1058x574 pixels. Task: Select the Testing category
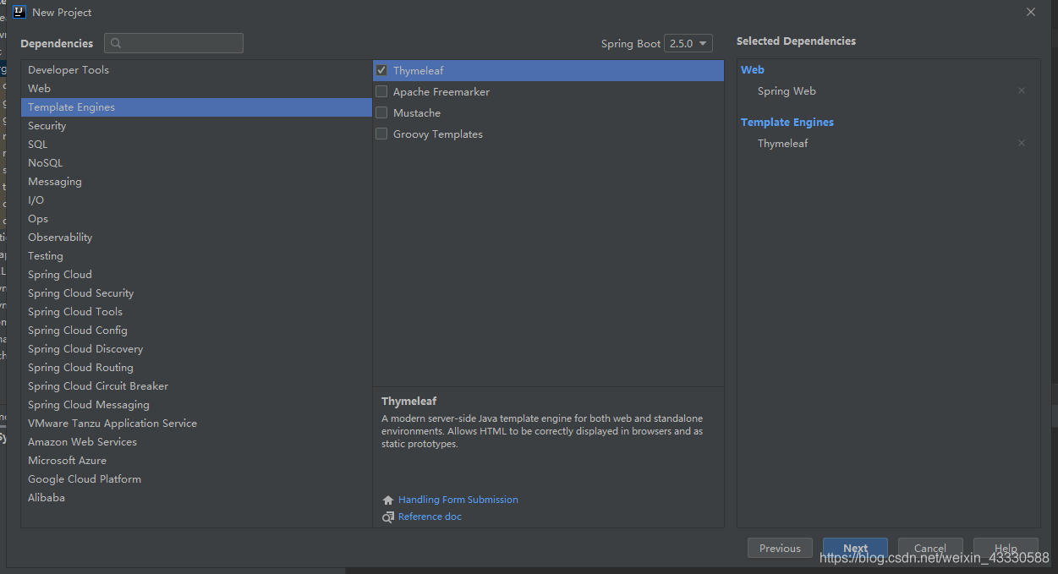(196, 256)
